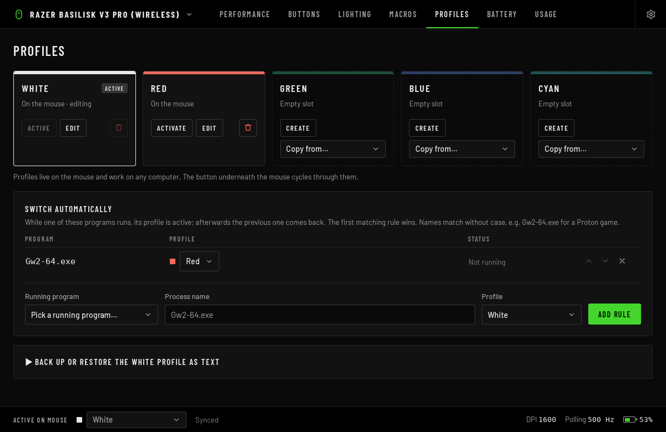Image resolution: width=666 pixels, height=432 pixels.
Task: Delete the Red profile with the trash icon
Action: (x=248, y=128)
